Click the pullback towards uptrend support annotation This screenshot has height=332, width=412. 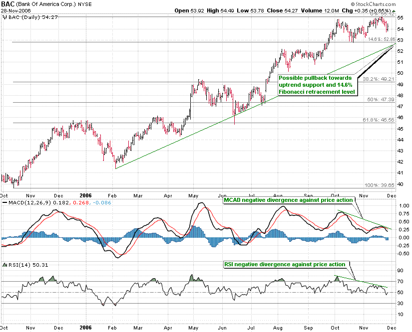(x=318, y=85)
